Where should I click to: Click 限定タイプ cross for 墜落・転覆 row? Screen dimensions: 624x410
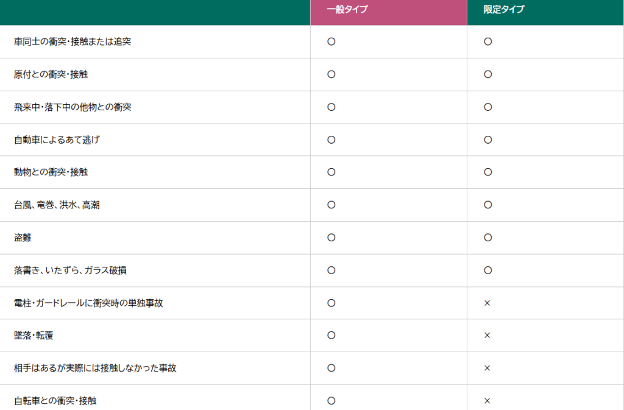click(487, 336)
